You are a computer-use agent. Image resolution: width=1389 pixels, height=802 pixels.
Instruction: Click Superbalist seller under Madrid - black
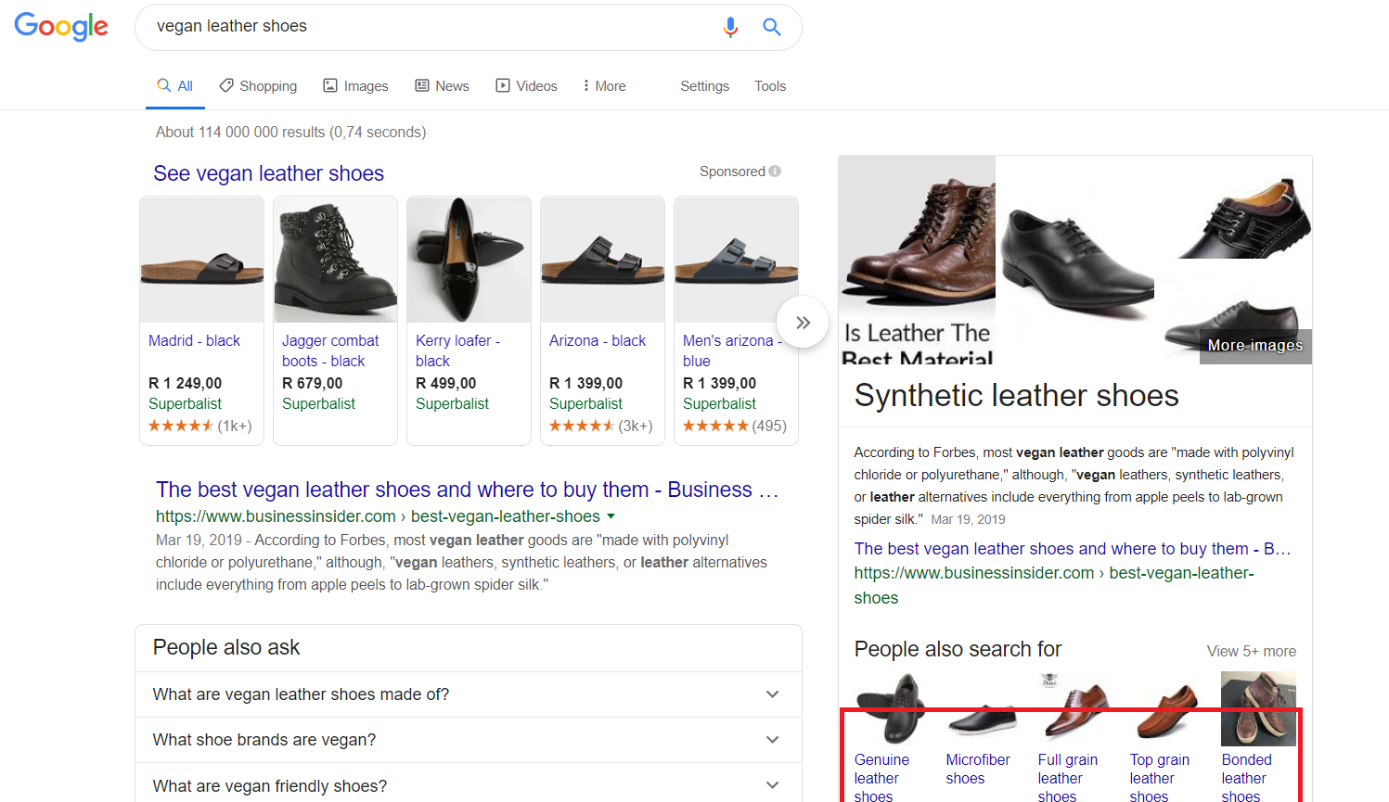pyautogui.click(x=185, y=404)
